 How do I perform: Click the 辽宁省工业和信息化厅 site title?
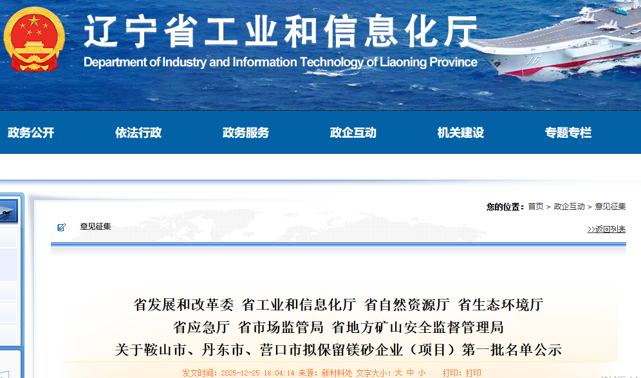click(x=281, y=31)
